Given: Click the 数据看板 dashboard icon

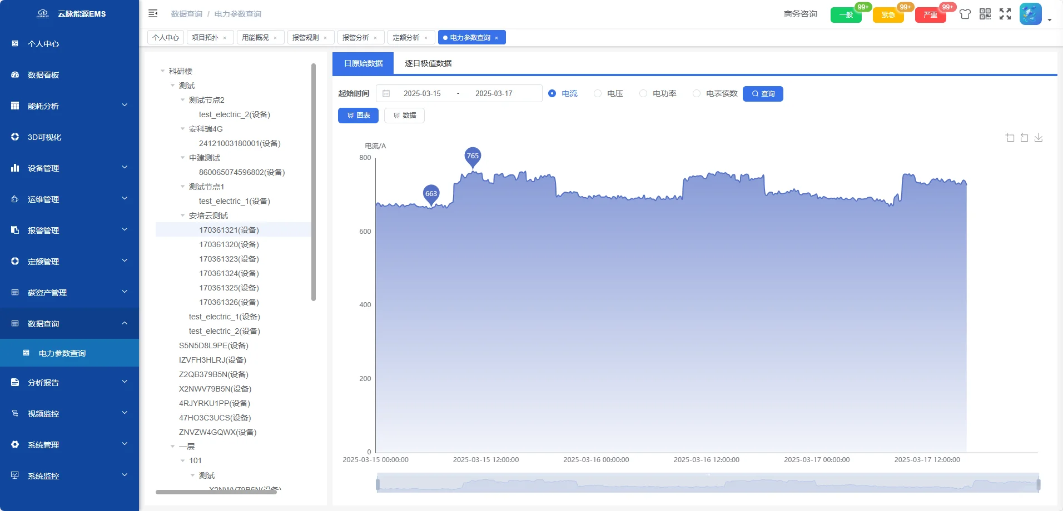Looking at the screenshot, I should coord(15,74).
